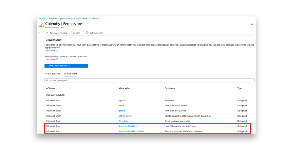Open the User.Read claim value
The width and height of the screenshot is (293, 150).
[x=124, y=121]
